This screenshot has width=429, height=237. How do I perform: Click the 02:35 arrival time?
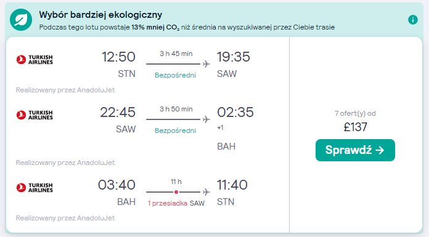click(235, 113)
